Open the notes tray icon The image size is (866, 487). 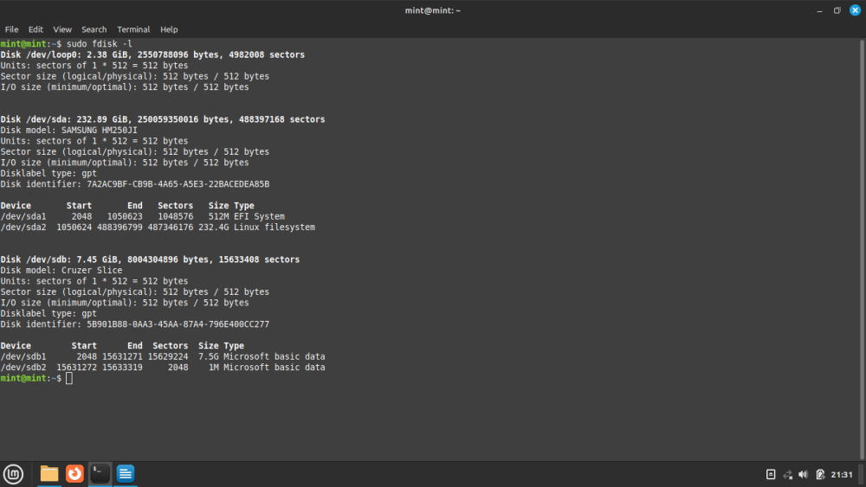point(771,474)
